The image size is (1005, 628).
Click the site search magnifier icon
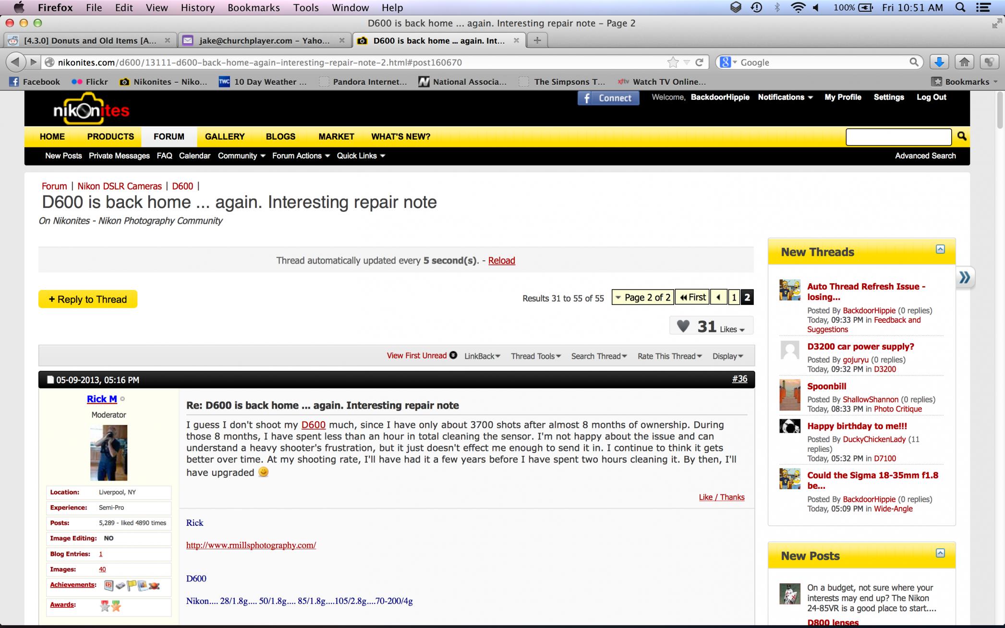coord(961,136)
